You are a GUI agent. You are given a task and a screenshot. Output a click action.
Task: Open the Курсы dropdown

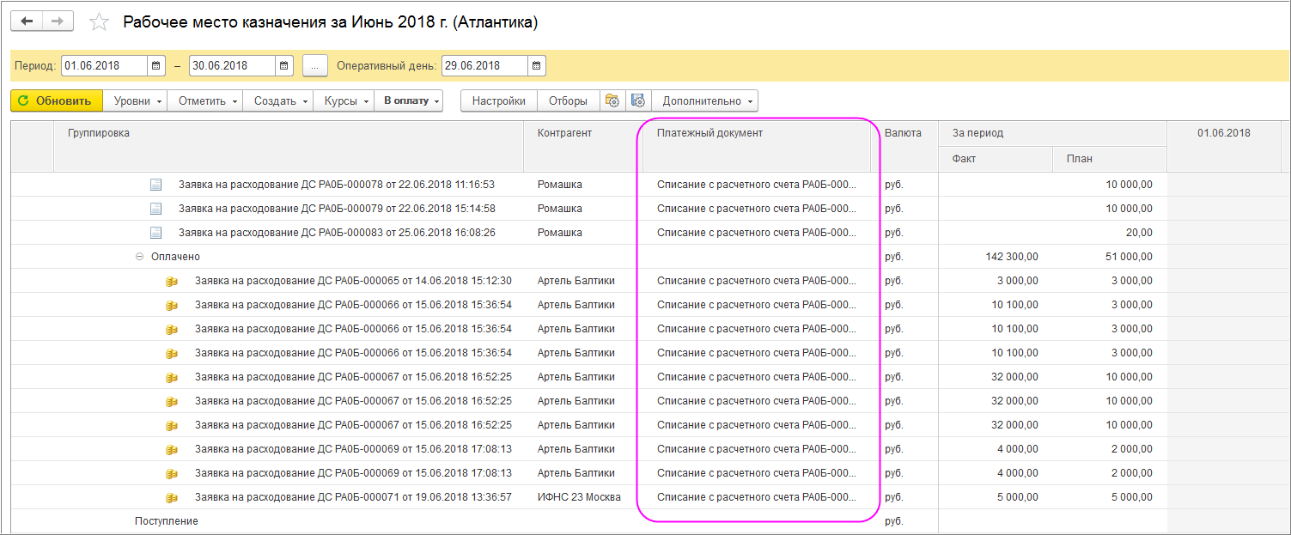click(344, 100)
